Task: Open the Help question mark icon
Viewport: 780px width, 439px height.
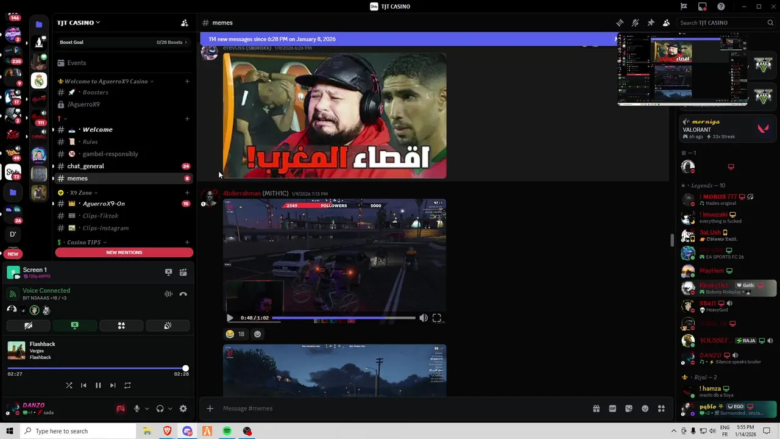Action: 721,7
